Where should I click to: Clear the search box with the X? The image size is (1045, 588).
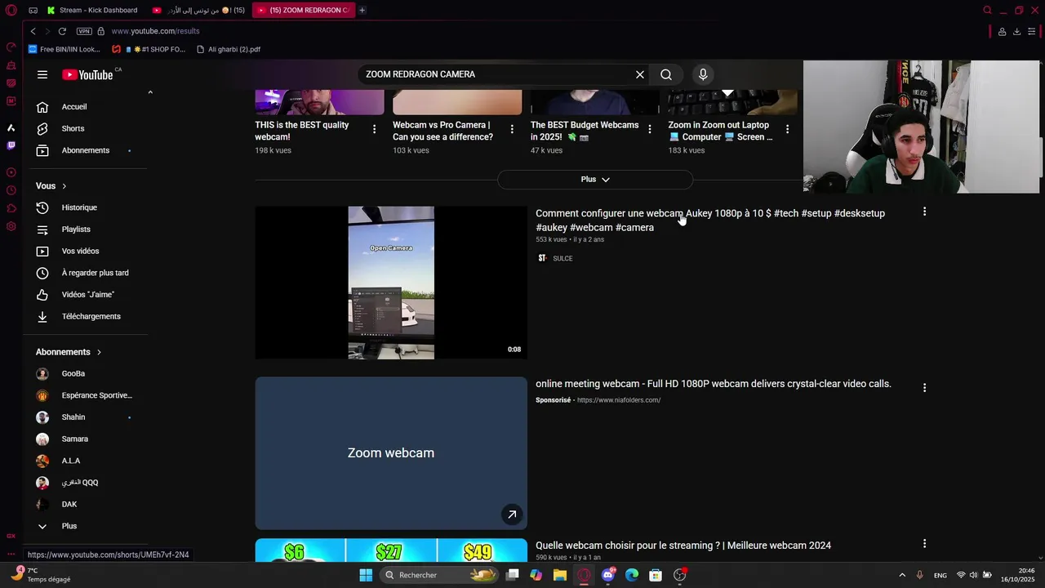(640, 74)
